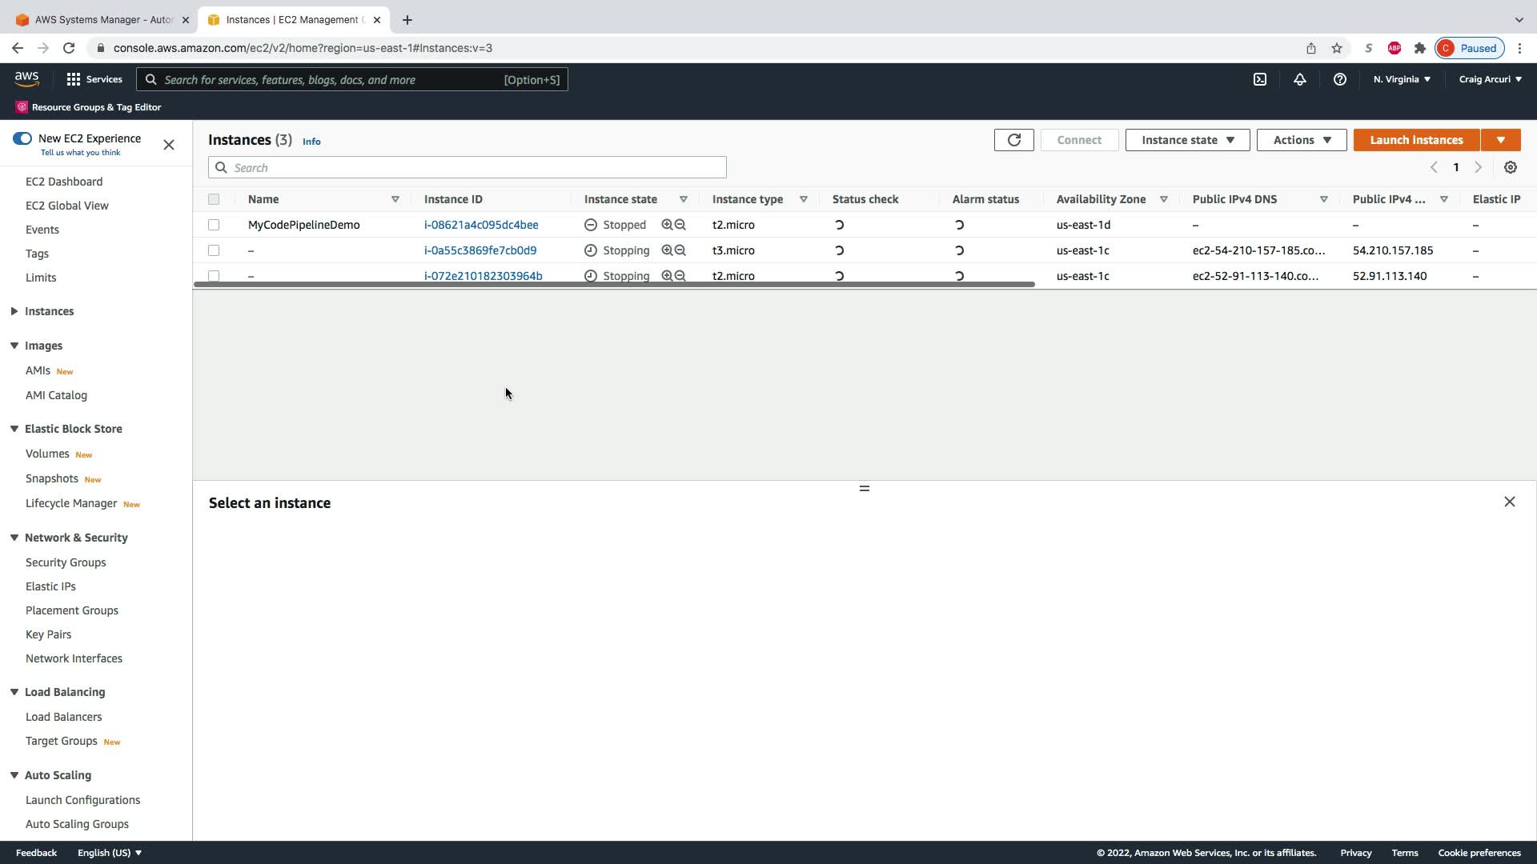Click the AWS logo home icon
The image size is (1537, 864).
point(26,78)
